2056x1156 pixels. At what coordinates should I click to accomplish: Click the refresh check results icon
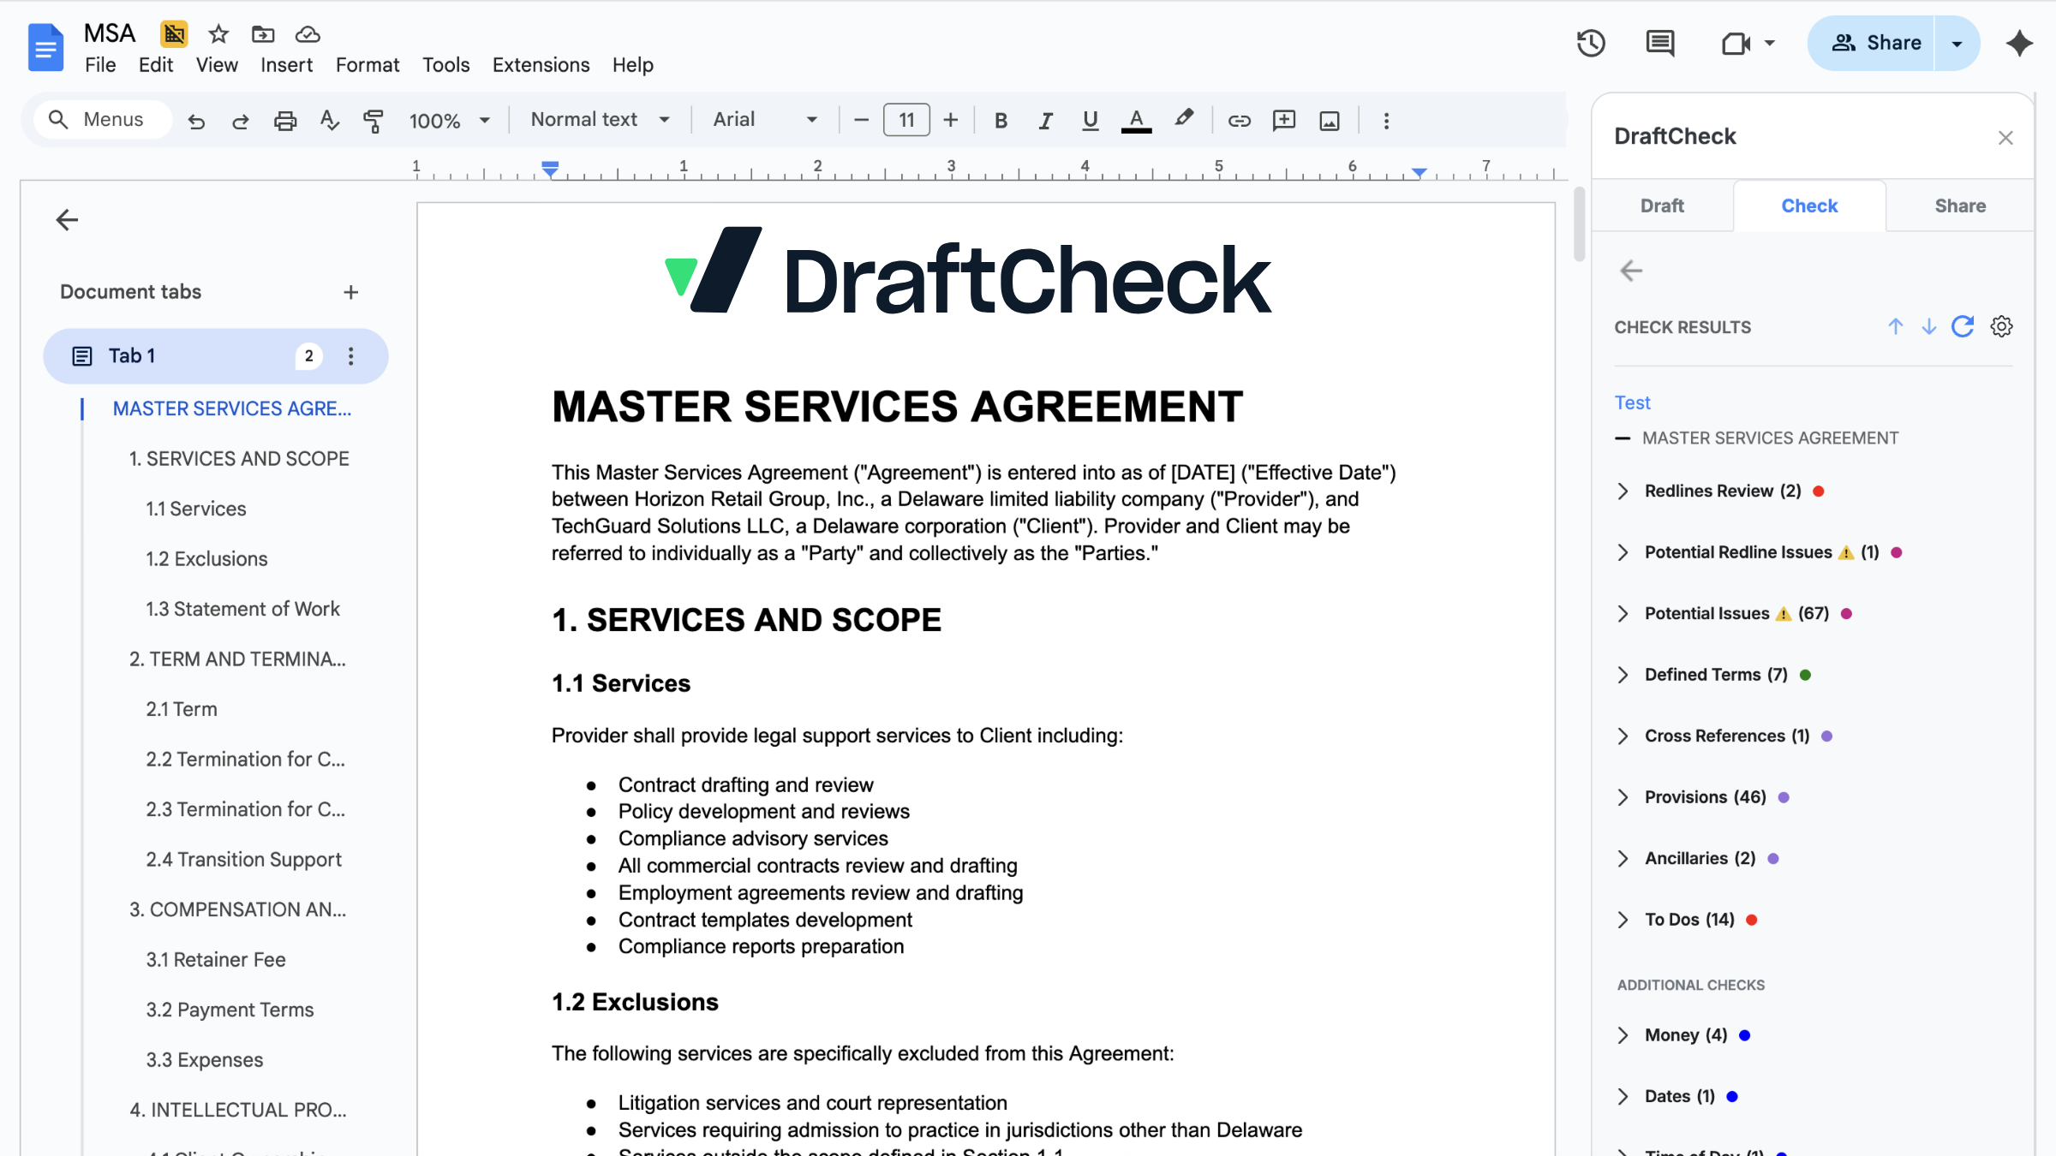[x=1963, y=326]
